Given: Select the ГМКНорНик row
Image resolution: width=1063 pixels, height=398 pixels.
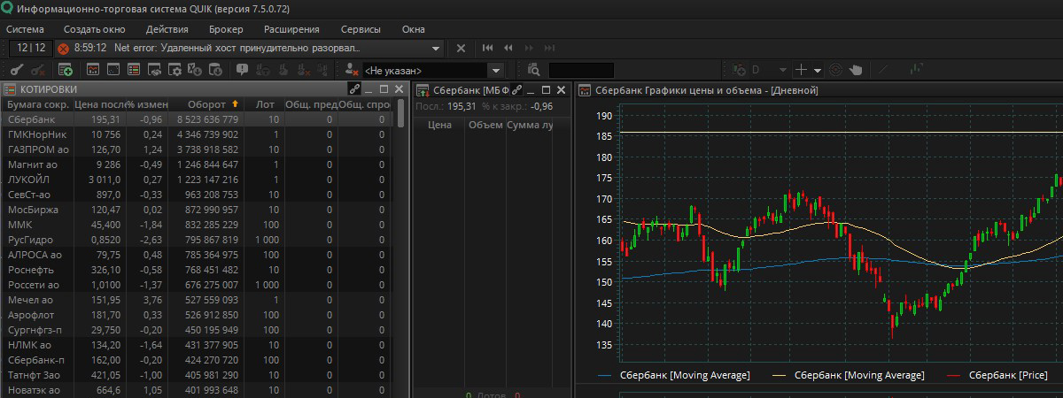Looking at the screenshot, I should 197,134.
